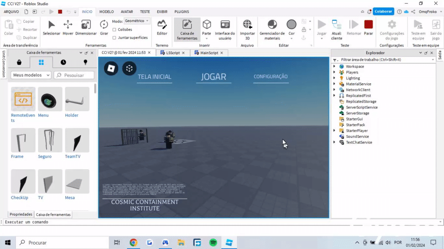Click JOGAR in the game menu
Screen dimensions: 444x249
pyautogui.click(x=214, y=77)
